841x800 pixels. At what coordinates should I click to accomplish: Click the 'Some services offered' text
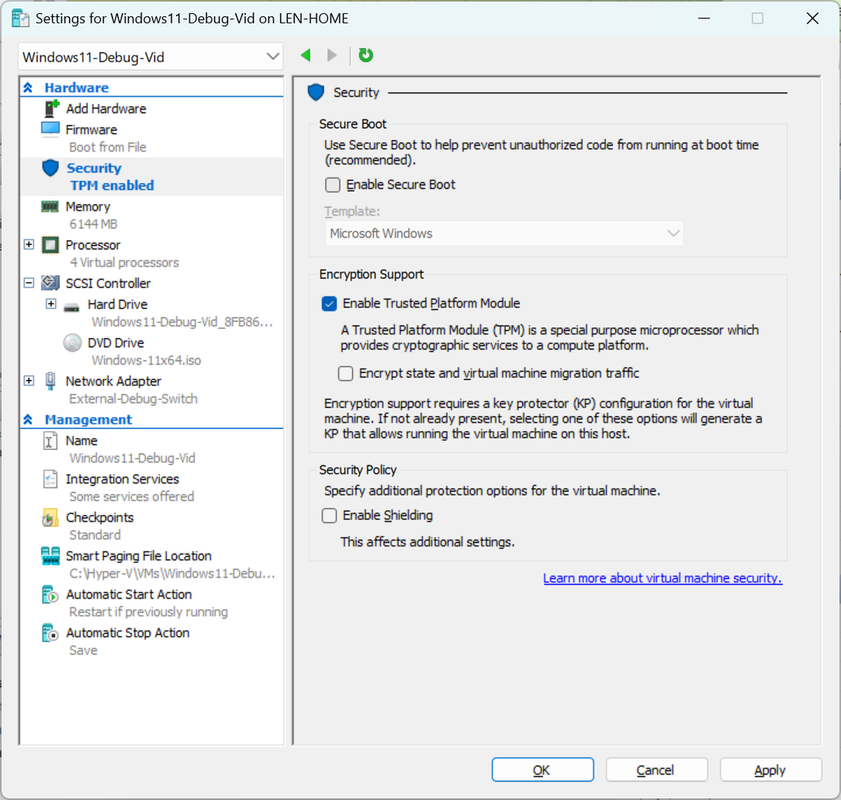point(132,496)
